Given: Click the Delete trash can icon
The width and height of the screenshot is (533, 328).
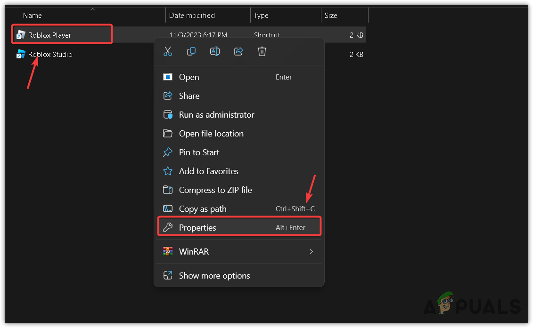Looking at the screenshot, I should tap(262, 52).
